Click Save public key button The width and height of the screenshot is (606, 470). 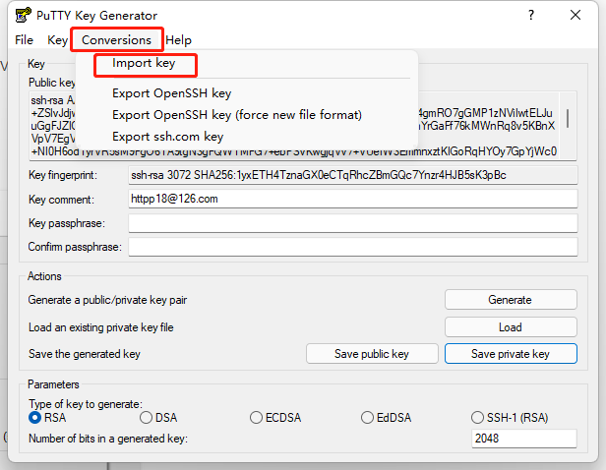click(372, 354)
